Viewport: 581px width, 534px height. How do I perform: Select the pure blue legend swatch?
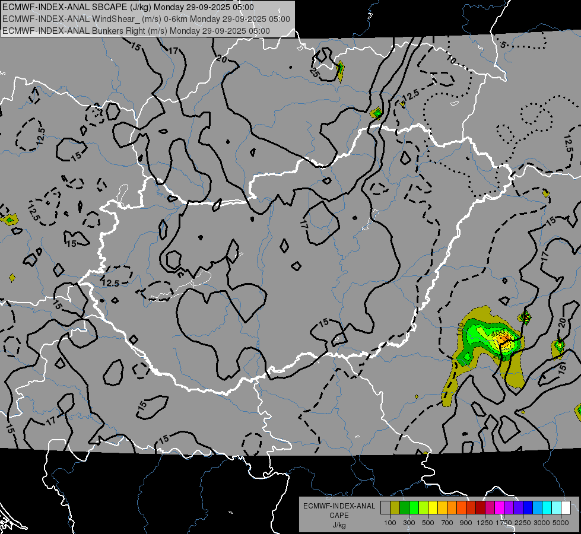528,508
